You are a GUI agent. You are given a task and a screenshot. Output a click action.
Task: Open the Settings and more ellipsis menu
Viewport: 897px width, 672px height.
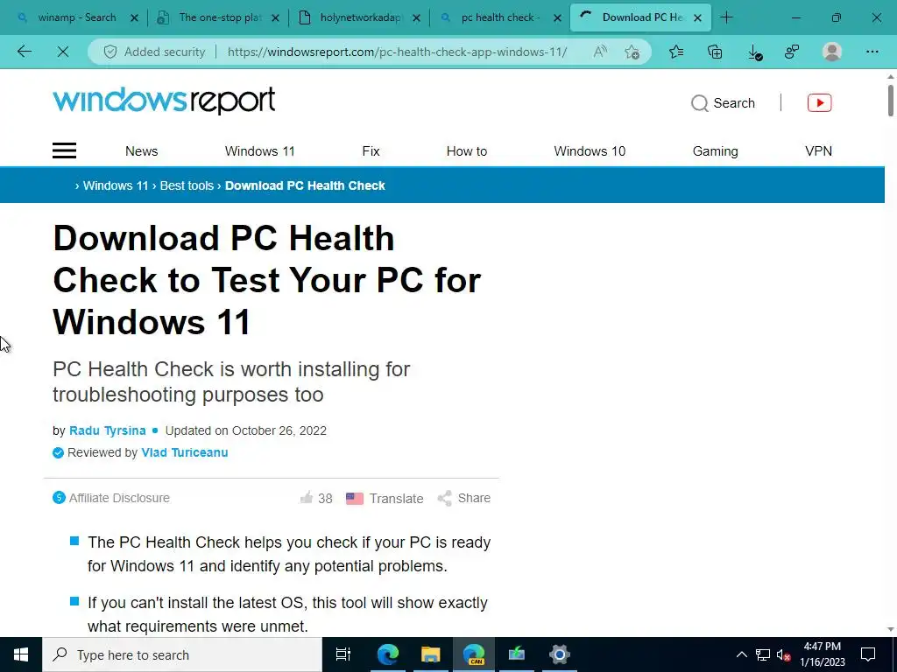click(872, 52)
